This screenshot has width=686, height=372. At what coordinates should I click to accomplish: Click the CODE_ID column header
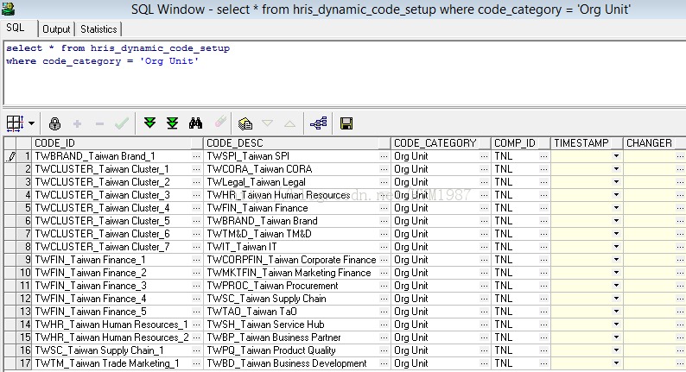point(117,143)
